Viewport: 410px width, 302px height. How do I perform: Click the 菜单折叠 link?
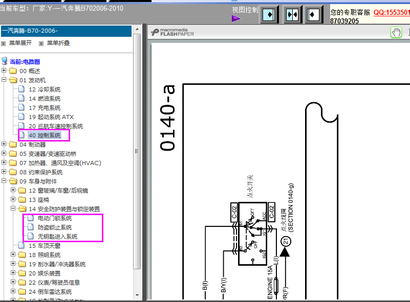point(58,43)
